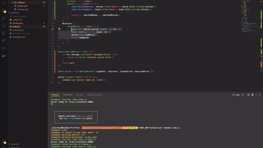This screenshot has width=263, height=148.
Task: Open the Extensions view
Action: [4, 33]
